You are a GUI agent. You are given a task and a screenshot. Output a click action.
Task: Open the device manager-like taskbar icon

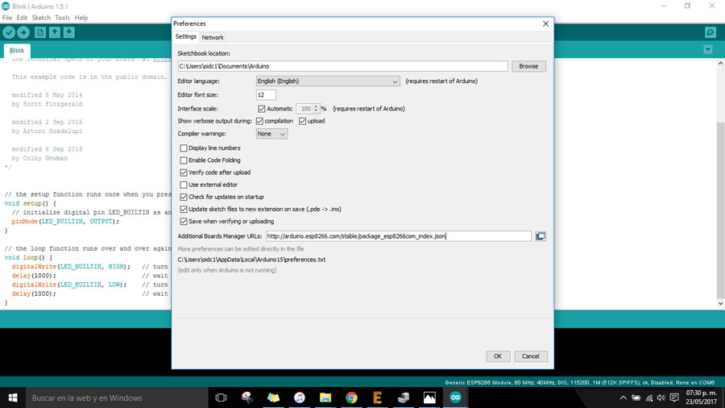point(404,398)
